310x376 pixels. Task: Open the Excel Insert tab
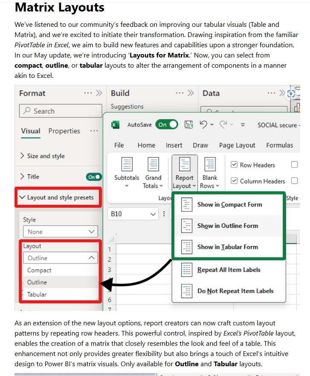tap(174, 145)
